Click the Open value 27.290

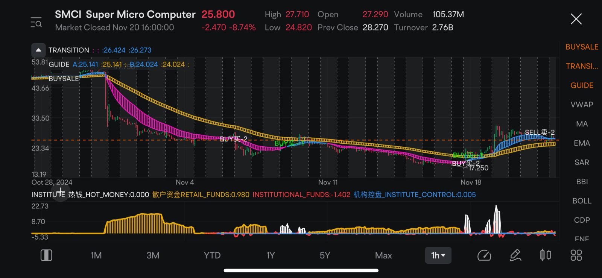(x=375, y=14)
